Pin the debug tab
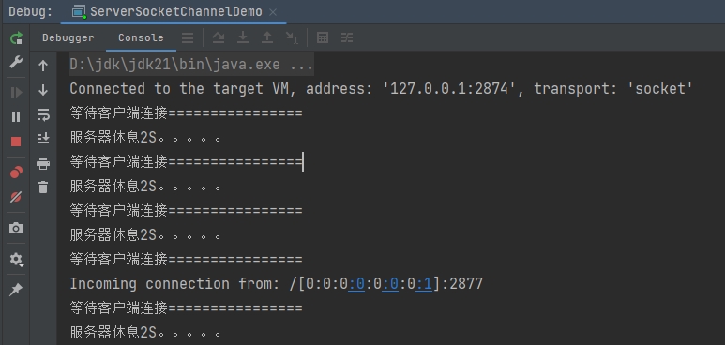 (x=16, y=290)
